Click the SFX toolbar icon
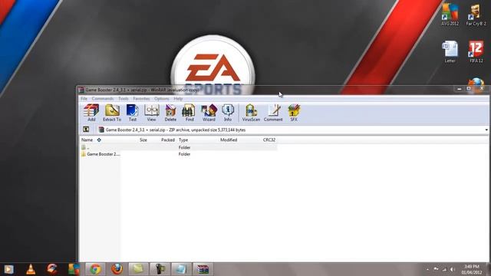Viewport: 491px width, 276px height. [294, 113]
